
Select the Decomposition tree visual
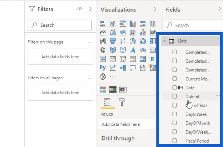123,68
